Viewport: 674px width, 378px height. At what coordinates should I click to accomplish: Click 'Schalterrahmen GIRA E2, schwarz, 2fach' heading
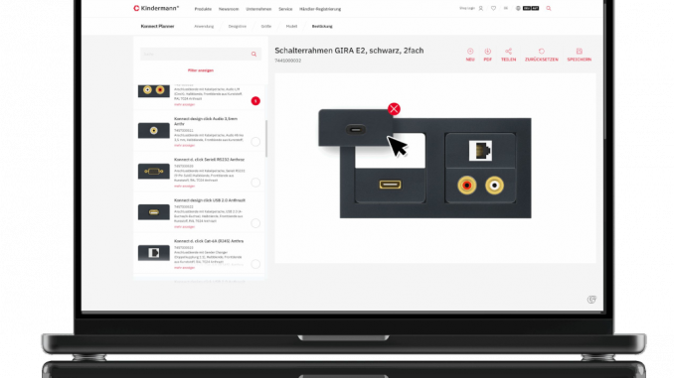click(349, 51)
